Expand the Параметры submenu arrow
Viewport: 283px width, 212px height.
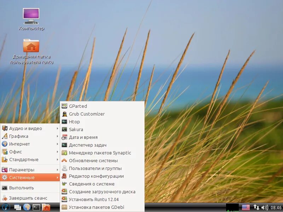(57, 170)
